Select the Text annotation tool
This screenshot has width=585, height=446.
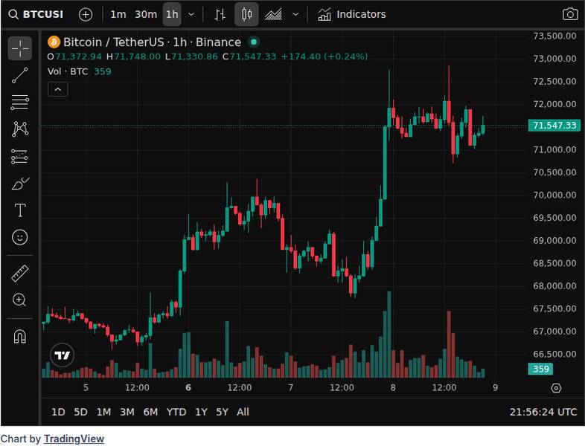(20, 210)
